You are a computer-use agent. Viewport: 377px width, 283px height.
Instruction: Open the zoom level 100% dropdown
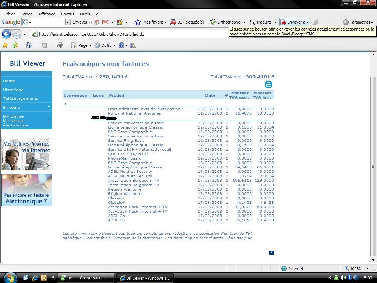(x=357, y=269)
